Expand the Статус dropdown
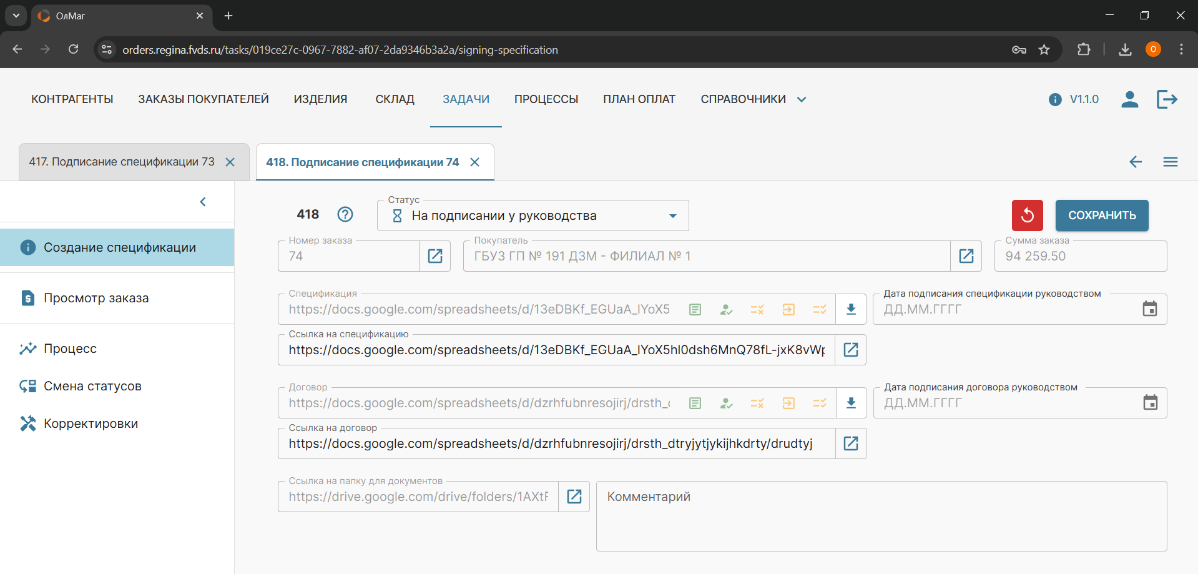The height and width of the screenshot is (574, 1198). point(672,216)
